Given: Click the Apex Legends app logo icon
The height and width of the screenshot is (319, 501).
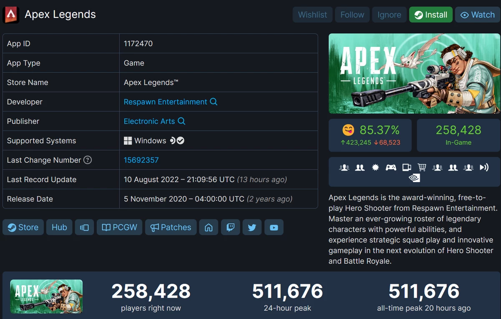Looking at the screenshot, I should pyautogui.click(x=11, y=15).
